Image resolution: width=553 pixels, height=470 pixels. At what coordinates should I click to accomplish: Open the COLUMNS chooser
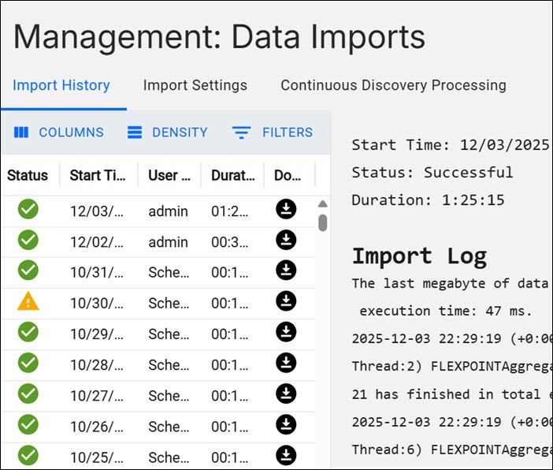59,132
